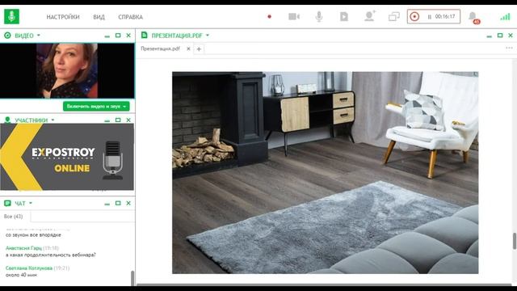Click the ЧАТ panel speech bubble icon

pos(7,203)
